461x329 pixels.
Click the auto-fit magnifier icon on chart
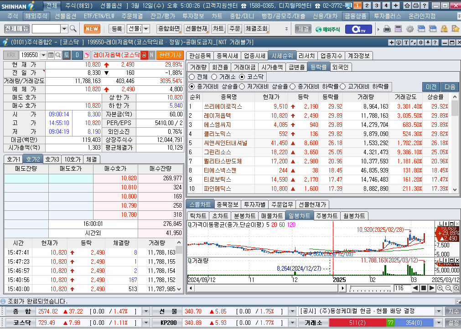pyautogui.click(x=456, y=288)
